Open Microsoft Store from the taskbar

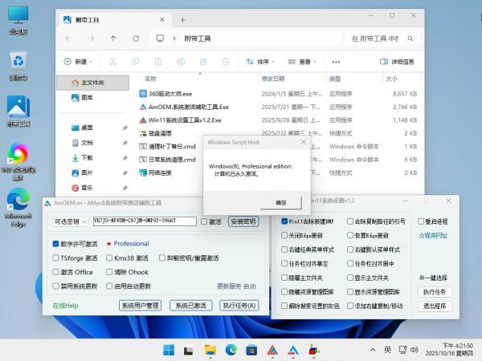click(251, 349)
